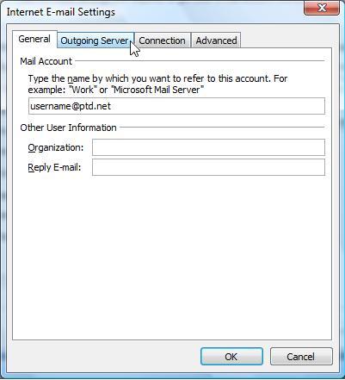Click the 'Type the name by which' instruction text
345x380 pixels.
click(77, 78)
